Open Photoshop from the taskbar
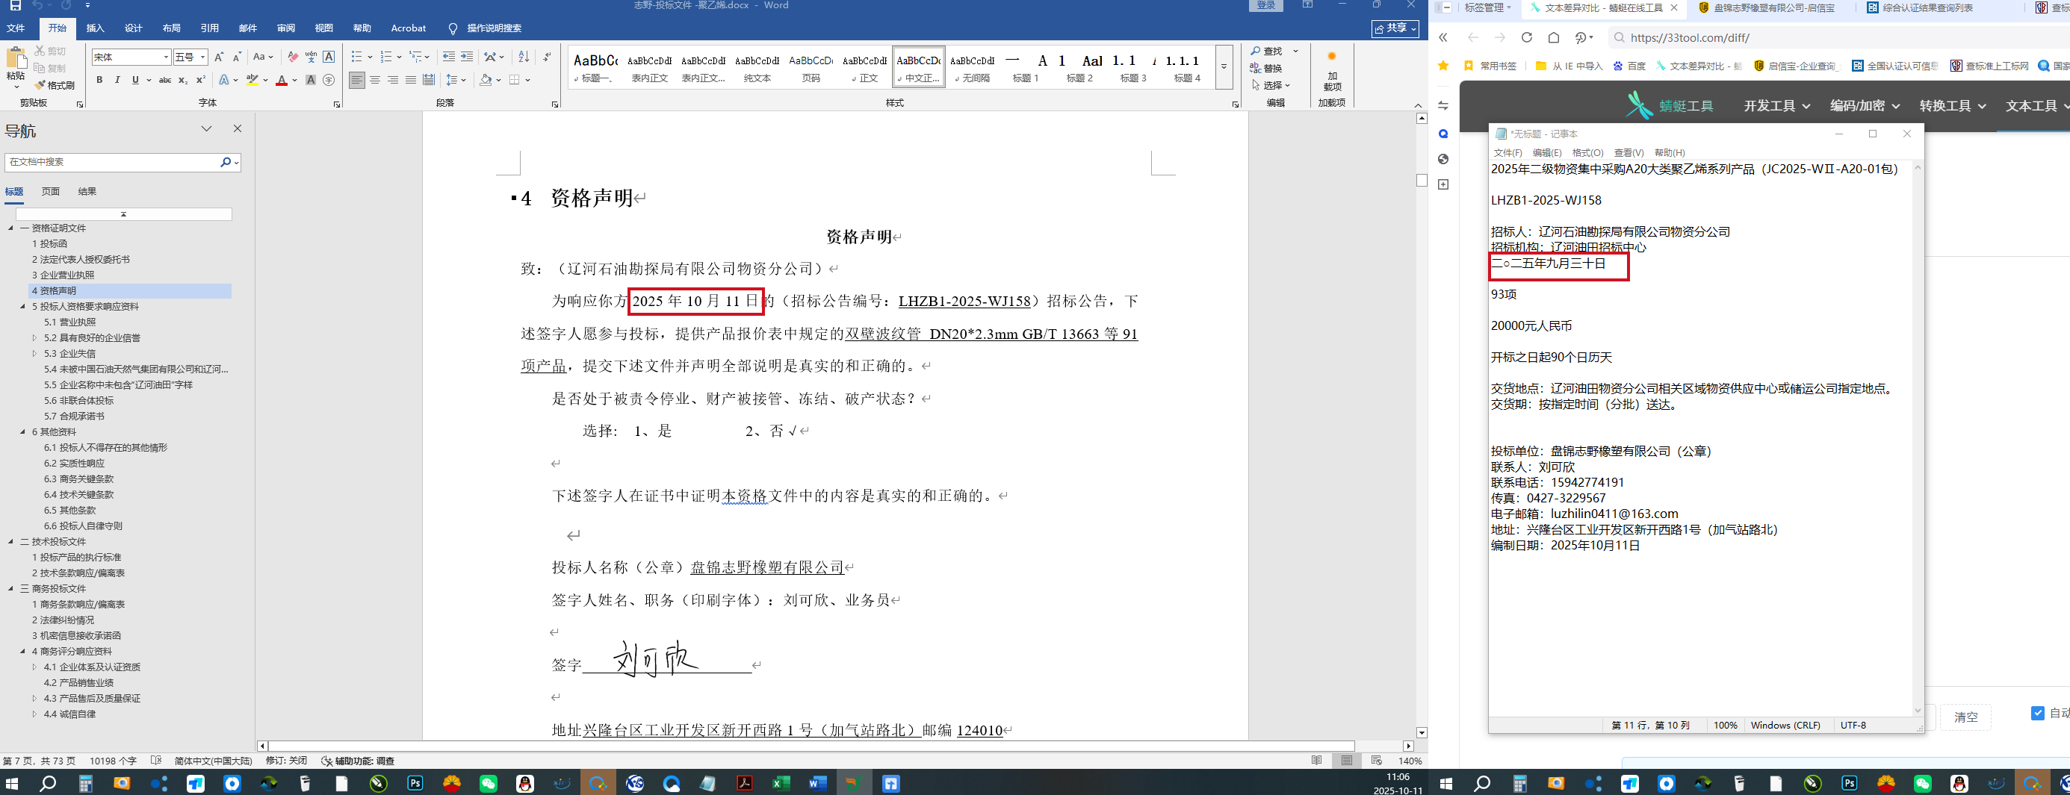 [x=415, y=783]
